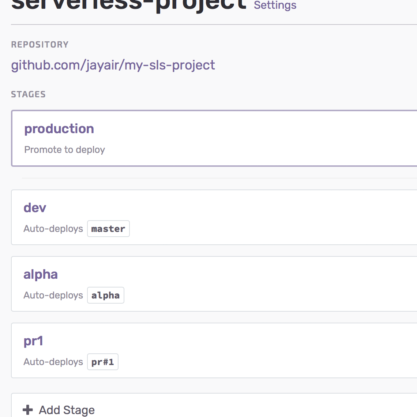Image resolution: width=417 pixels, height=417 pixels.
Task: Click Auto-deploys text in alpha stage
Action: click(x=53, y=295)
